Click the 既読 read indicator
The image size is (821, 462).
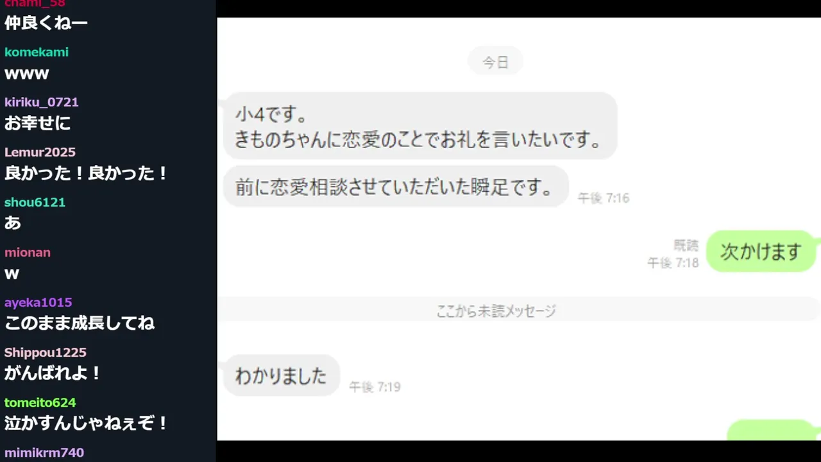coord(686,245)
